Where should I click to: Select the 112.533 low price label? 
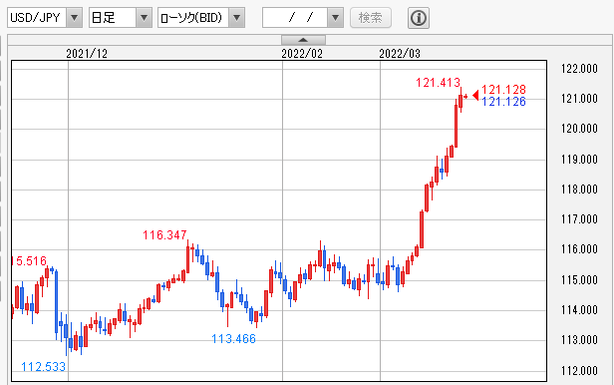pos(43,367)
